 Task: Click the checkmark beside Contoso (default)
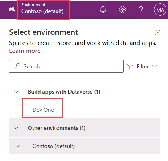coord(18,146)
